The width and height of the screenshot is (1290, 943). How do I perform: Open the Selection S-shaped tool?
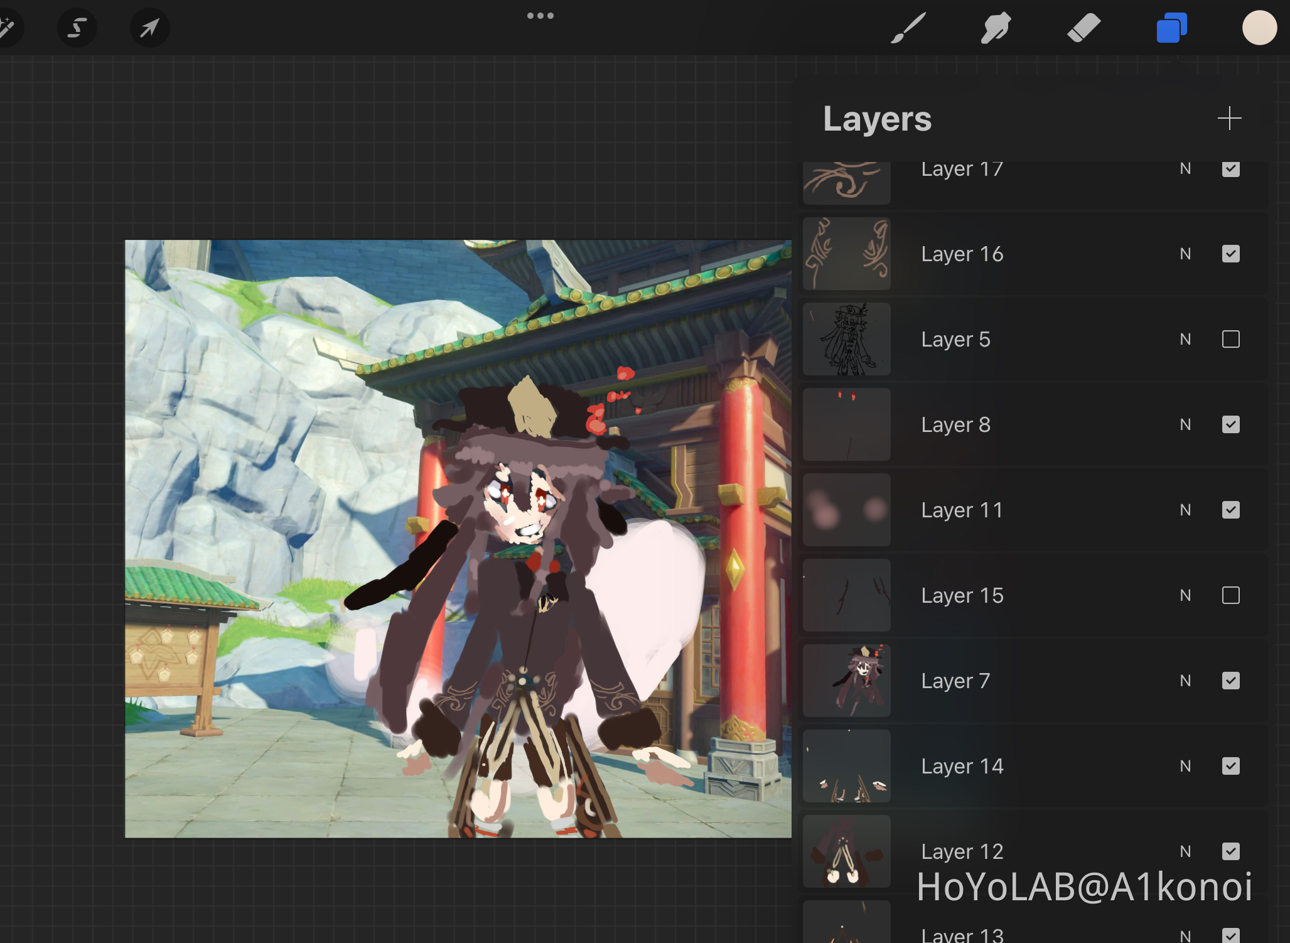pos(77,28)
